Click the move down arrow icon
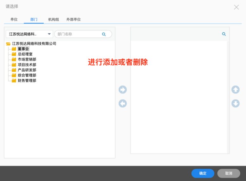Image resolution: width=246 pixels, height=181 pixels. (235, 103)
